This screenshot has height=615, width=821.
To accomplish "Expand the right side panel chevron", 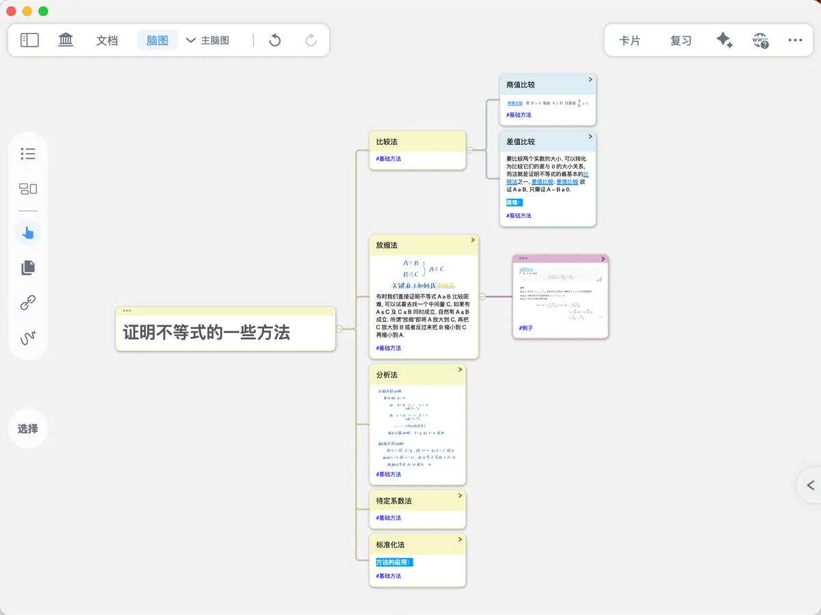I will pos(811,485).
